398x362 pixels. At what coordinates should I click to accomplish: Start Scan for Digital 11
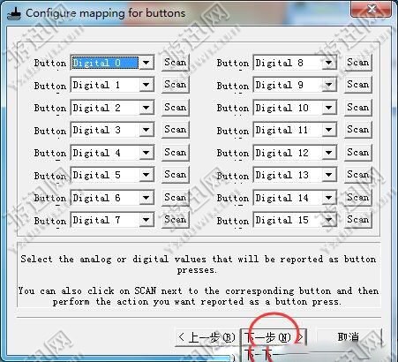[358, 130]
